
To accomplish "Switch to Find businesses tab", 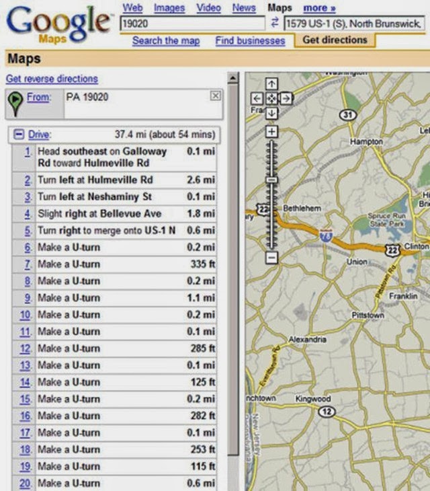I will (x=250, y=40).
